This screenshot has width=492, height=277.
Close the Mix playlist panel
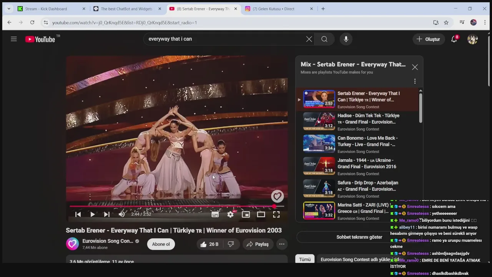tap(415, 67)
